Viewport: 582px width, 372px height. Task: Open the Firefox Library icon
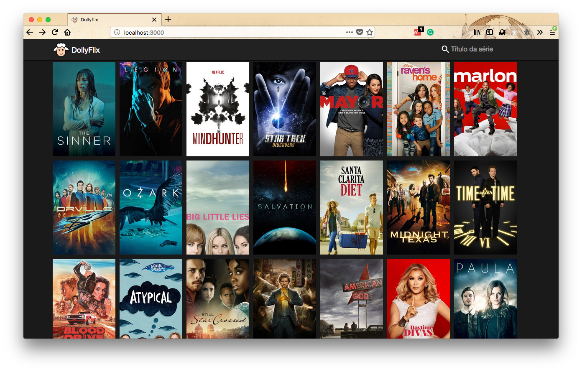point(477,32)
